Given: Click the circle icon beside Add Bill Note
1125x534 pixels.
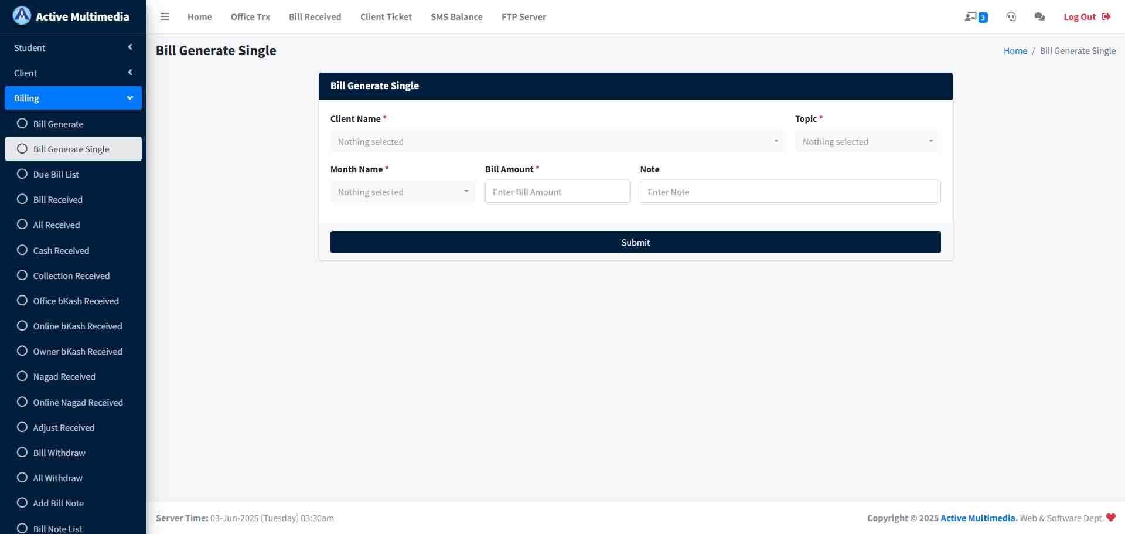Looking at the screenshot, I should pyautogui.click(x=22, y=503).
